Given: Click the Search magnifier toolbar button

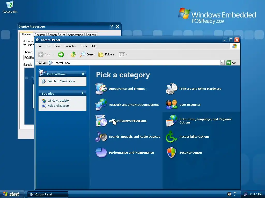Looking at the screenshot, I should coord(87,54).
